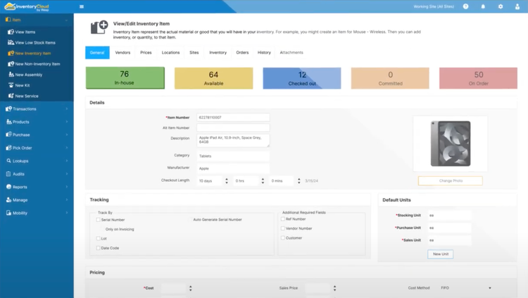Open the settings gear icon
This screenshot has height=298, width=528.
coord(501,6)
